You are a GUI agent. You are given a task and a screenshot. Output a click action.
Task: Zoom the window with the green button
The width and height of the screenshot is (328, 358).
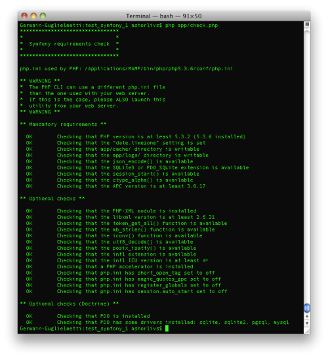tap(43, 16)
